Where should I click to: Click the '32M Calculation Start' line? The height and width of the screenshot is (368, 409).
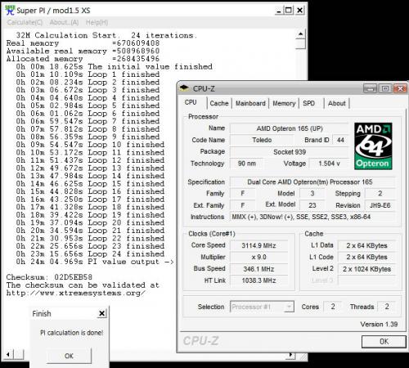click(106, 35)
